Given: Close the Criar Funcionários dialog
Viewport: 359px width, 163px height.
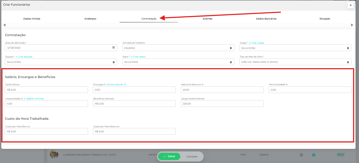Looking at the screenshot, I should pos(350,5).
